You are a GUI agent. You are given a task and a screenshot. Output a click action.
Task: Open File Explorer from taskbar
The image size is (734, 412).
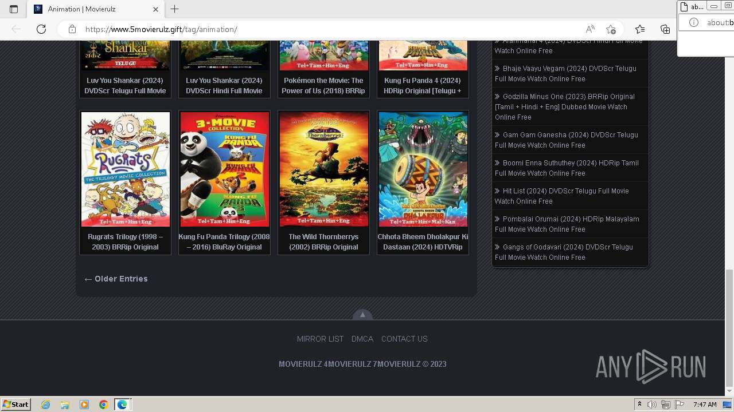(x=65, y=405)
